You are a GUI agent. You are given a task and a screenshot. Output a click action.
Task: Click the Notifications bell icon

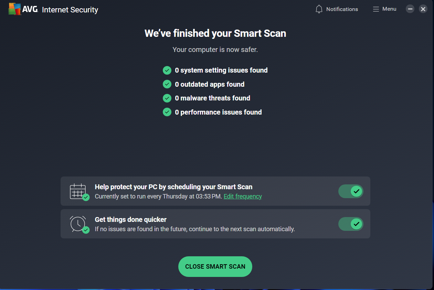[319, 9]
